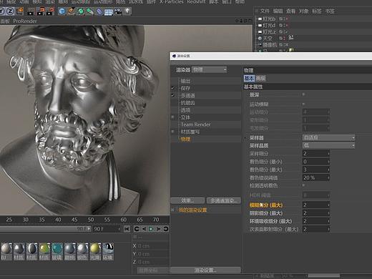
Task: Open 标签 menu in object manager
Action: coord(317,11)
